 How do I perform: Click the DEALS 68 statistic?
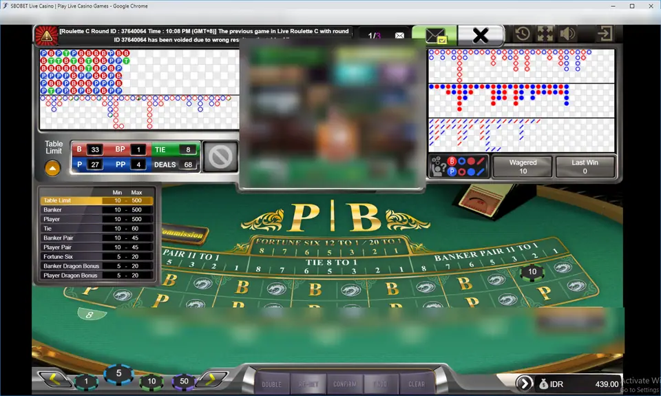click(x=175, y=165)
